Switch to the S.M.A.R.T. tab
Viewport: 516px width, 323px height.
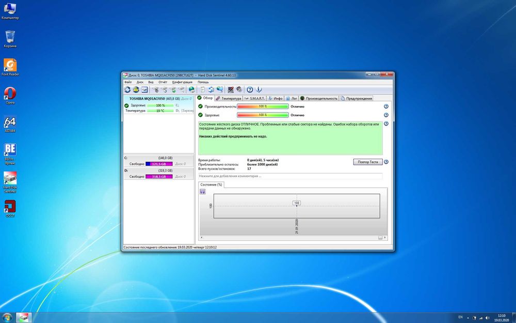[254, 98]
